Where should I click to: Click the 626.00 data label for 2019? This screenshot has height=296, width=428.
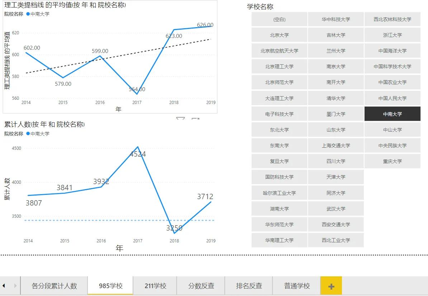click(x=205, y=25)
